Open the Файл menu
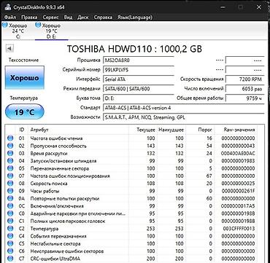Screen dimensions: 270x263 10,17
